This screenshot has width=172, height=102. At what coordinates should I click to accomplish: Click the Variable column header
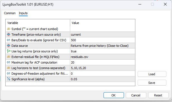[x=38, y=23]
